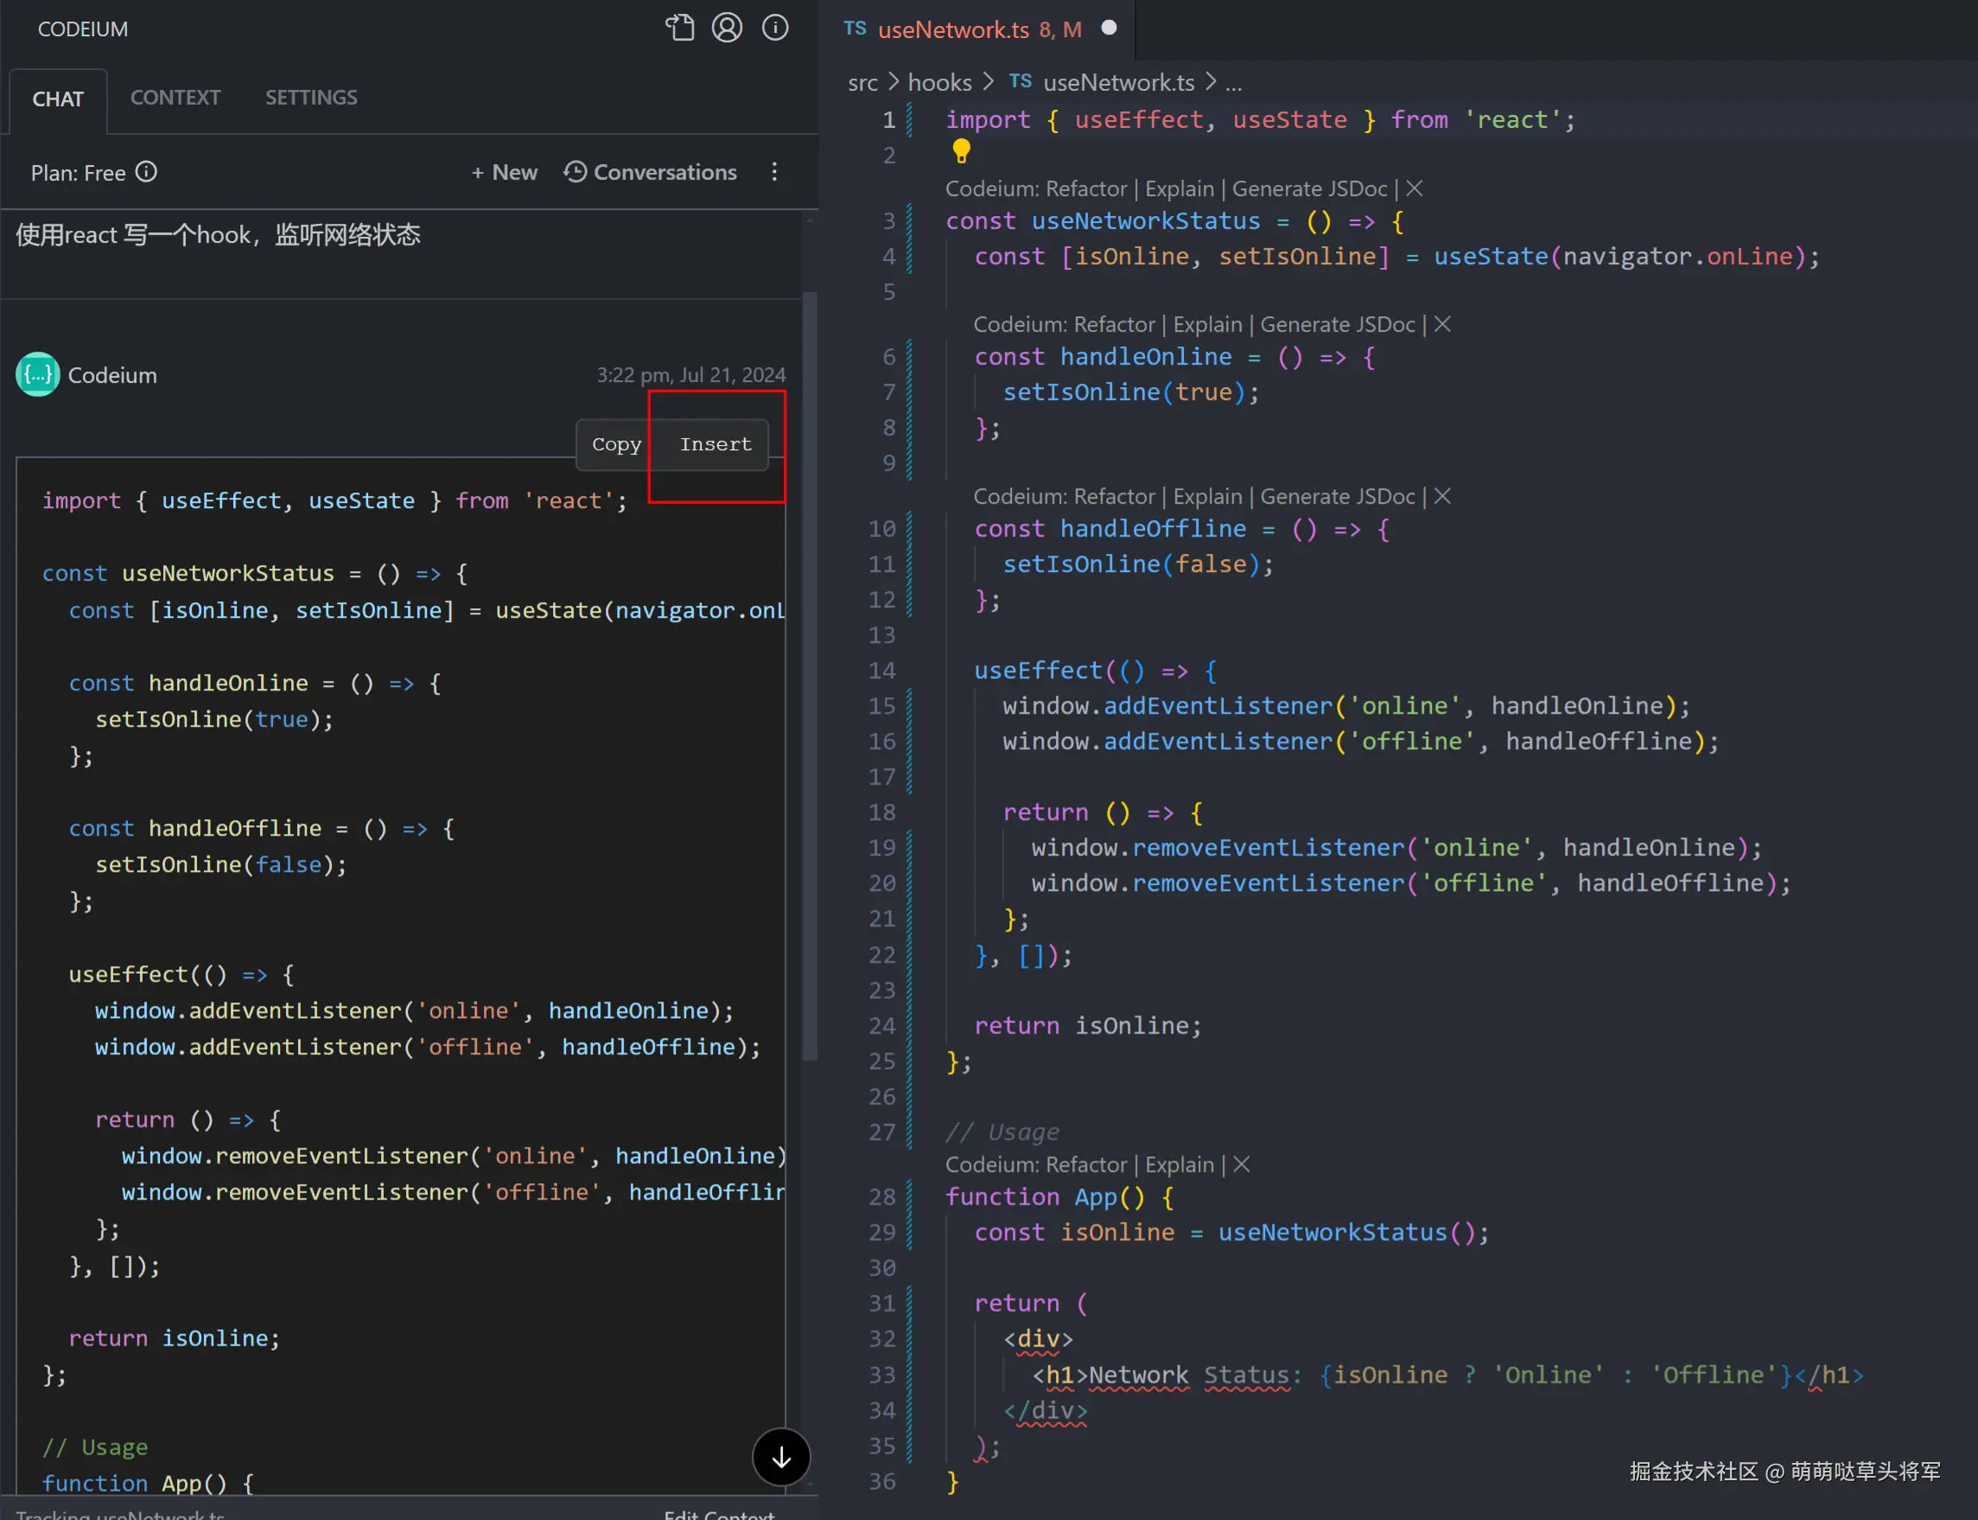
Task: Open the Conversations history
Action: coord(650,172)
